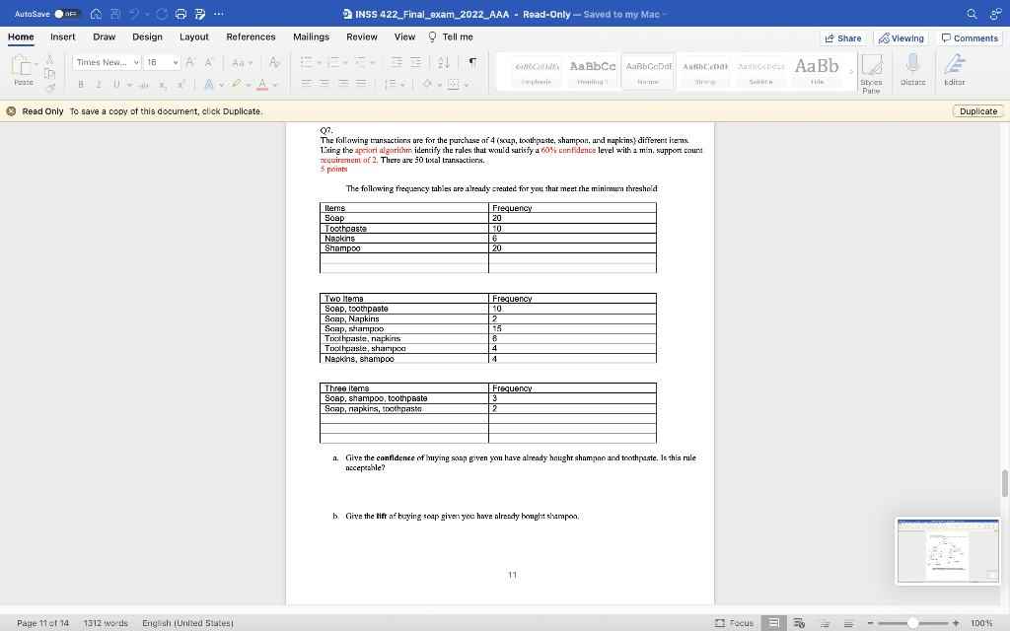Viewport: 1010px width, 631px height.
Task: Click the Duplicate button
Action: pos(976,111)
